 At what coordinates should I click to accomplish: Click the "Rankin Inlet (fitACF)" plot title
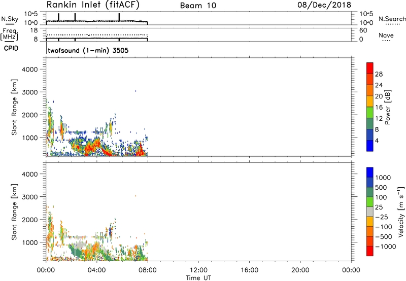[93, 5]
